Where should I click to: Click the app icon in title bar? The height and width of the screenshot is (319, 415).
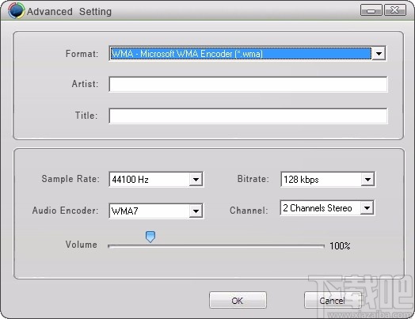tap(16, 10)
